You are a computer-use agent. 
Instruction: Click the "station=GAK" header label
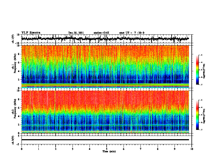tap(101, 33)
